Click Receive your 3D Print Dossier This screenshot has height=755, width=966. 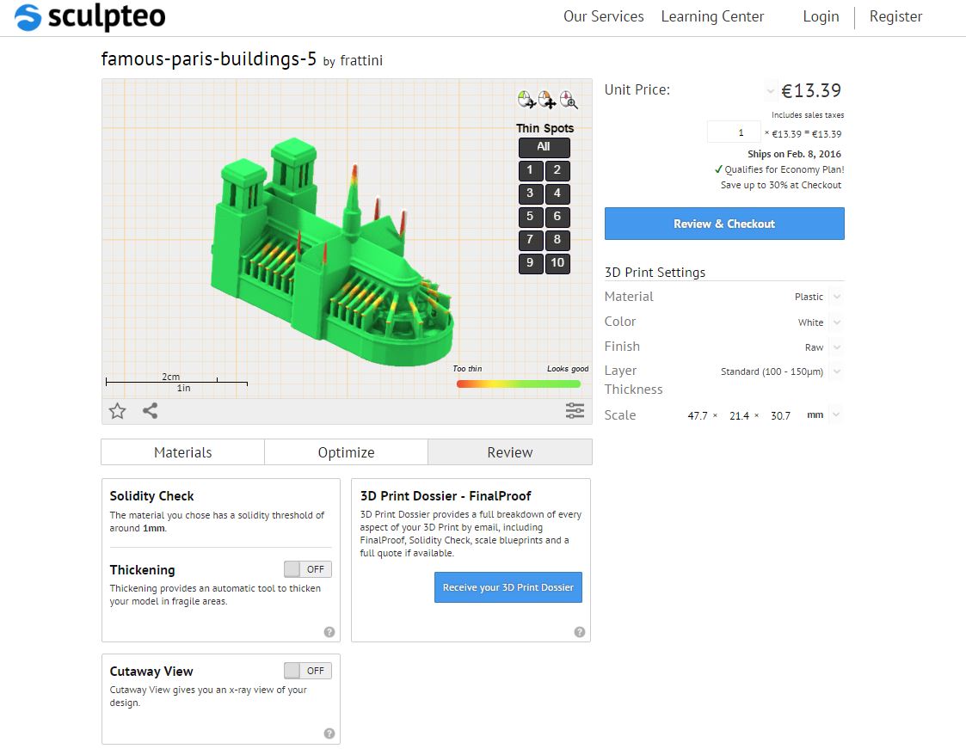point(508,587)
